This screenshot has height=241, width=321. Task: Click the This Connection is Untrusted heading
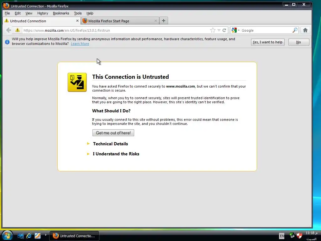pos(130,77)
